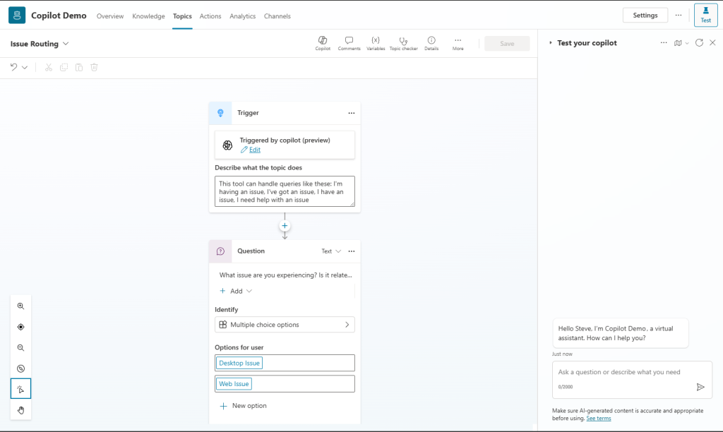Image resolution: width=723 pixels, height=432 pixels.
Task: View the Variables panel
Action: (376, 42)
